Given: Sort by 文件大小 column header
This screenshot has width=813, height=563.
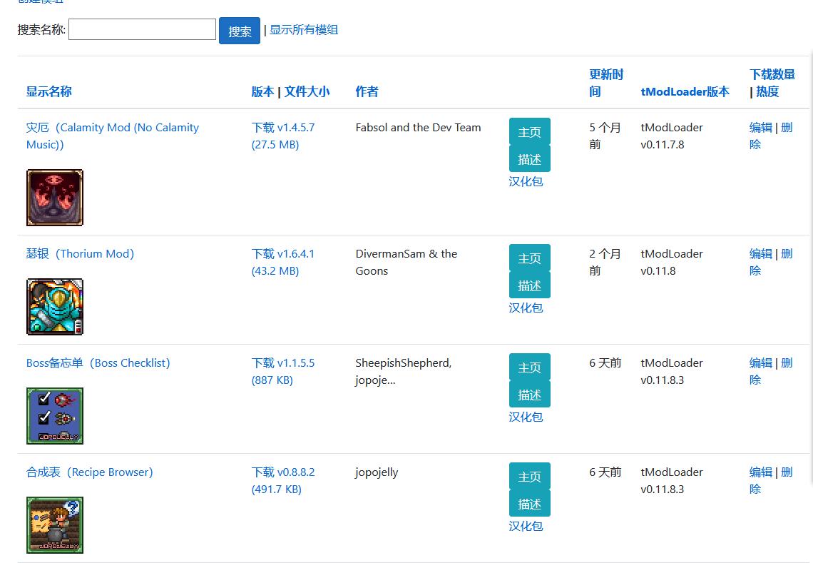Looking at the screenshot, I should 307,91.
